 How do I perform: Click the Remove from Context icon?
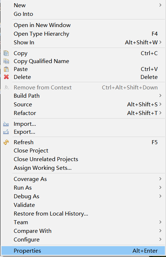pos(6,87)
